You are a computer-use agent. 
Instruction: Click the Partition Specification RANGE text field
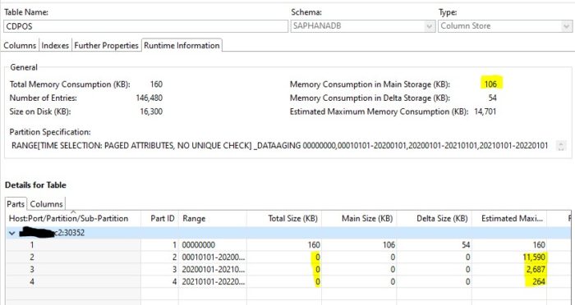(x=280, y=146)
